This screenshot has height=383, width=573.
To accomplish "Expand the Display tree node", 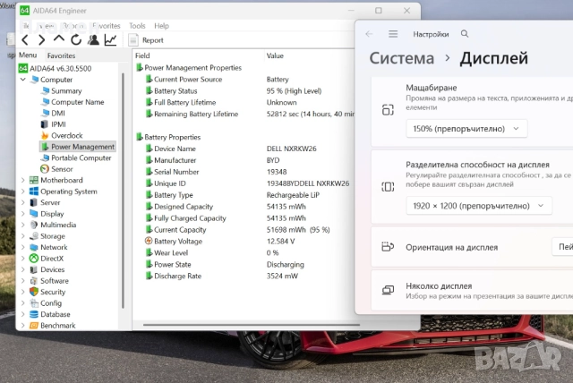I will click(22, 214).
